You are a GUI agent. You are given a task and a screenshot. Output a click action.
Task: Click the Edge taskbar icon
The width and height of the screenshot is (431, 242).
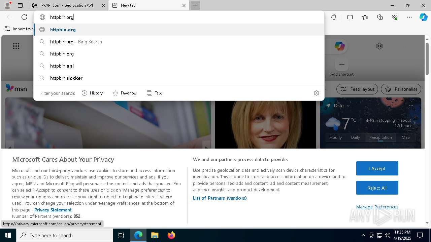(x=138, y=235)
